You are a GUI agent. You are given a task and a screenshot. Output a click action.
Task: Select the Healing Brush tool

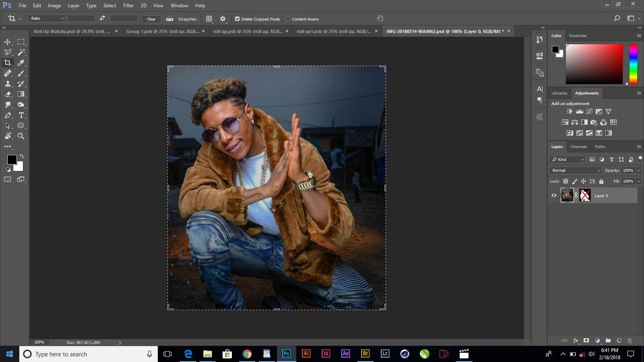(x=8, y=73)
